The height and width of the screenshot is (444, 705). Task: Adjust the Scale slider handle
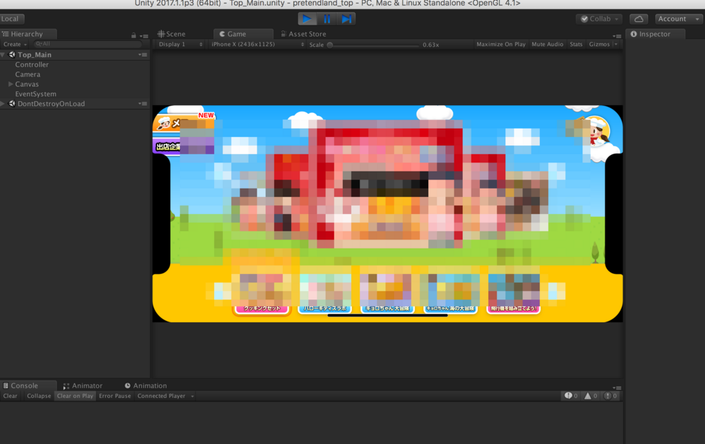(x=330, y=45)
